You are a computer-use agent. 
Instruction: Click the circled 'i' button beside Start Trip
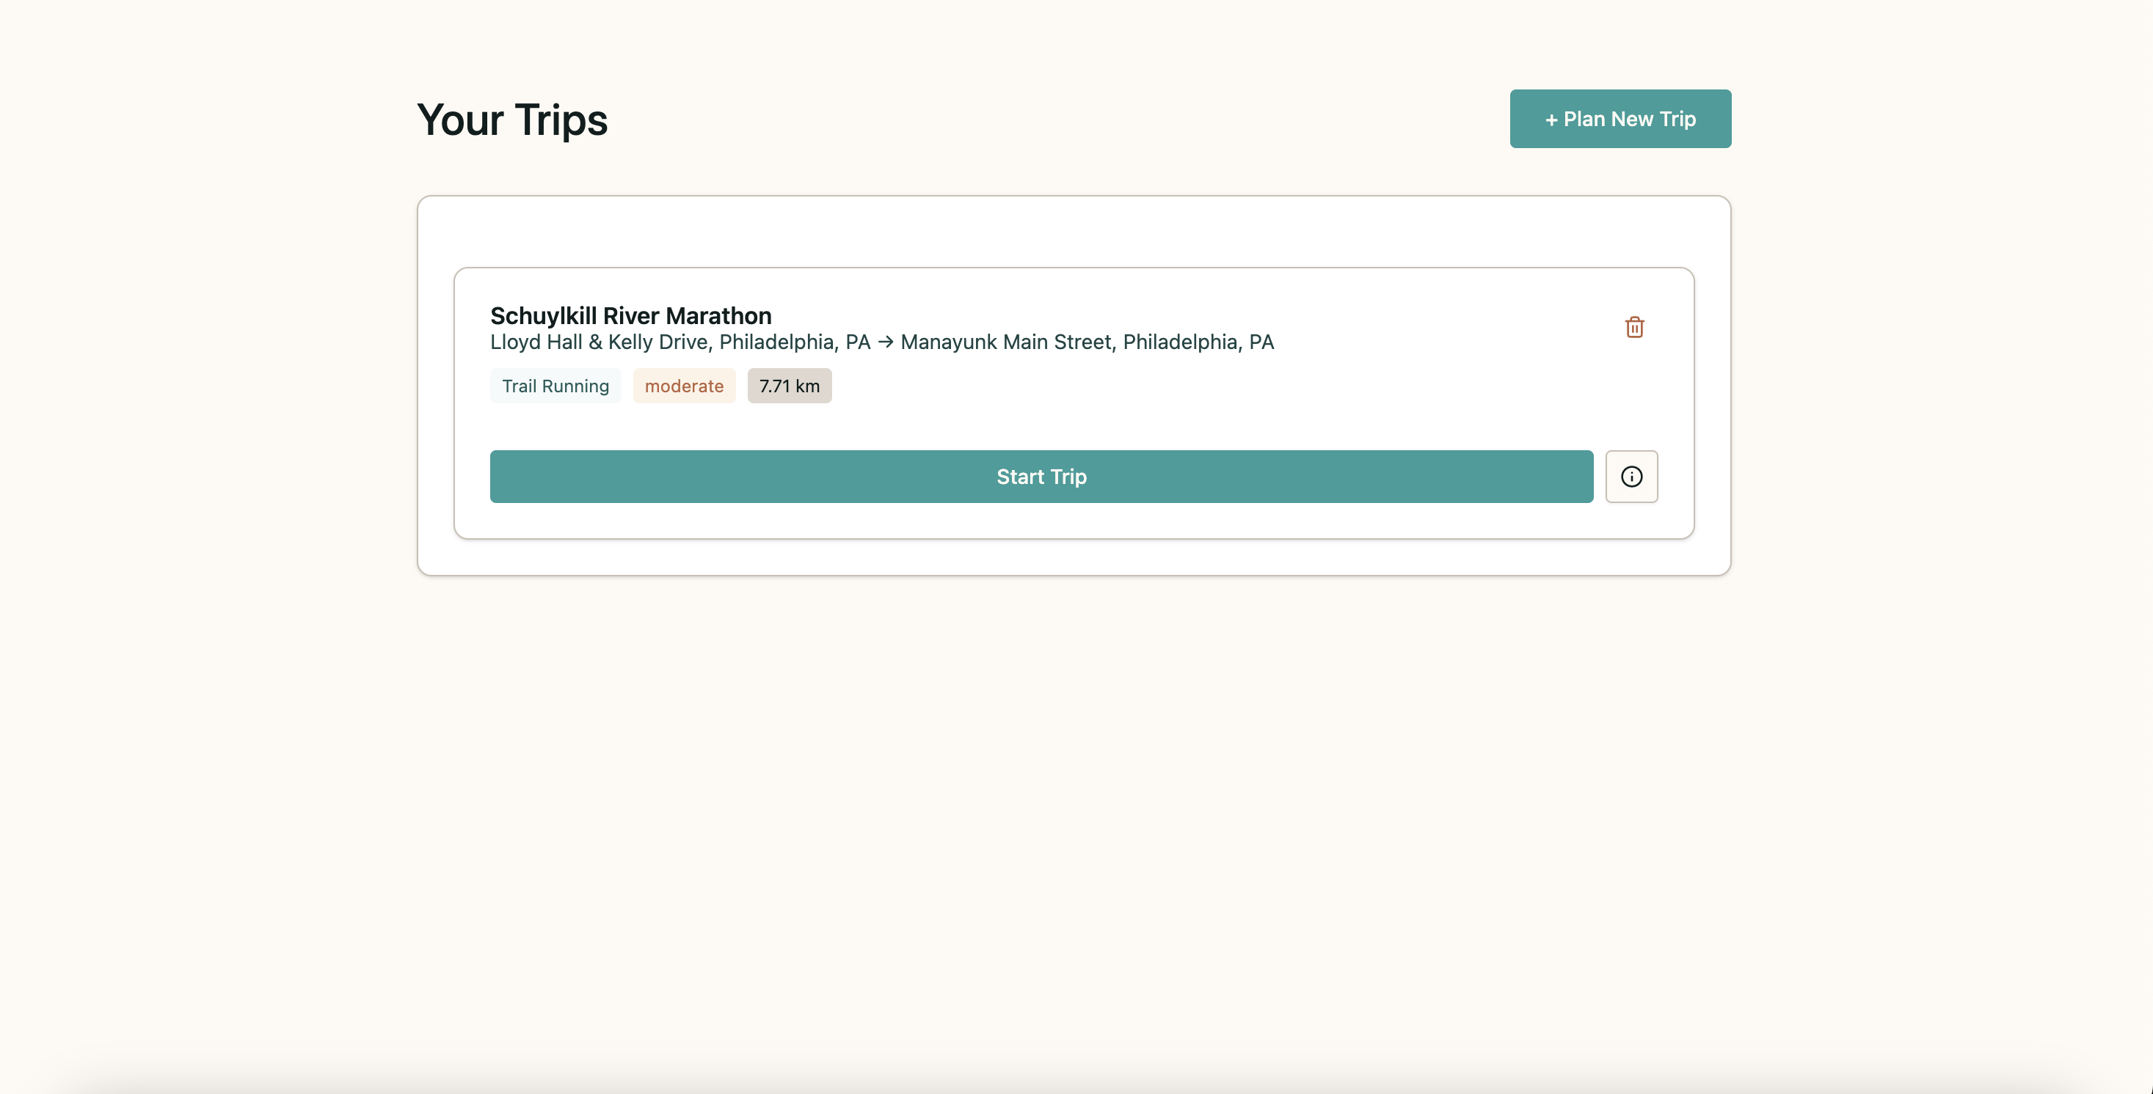[1631, 476]
